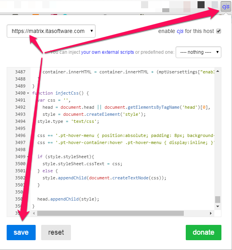Click the cjs extension icon in toolbar
The image size is (232, 250).
click(x=226, y=6)
